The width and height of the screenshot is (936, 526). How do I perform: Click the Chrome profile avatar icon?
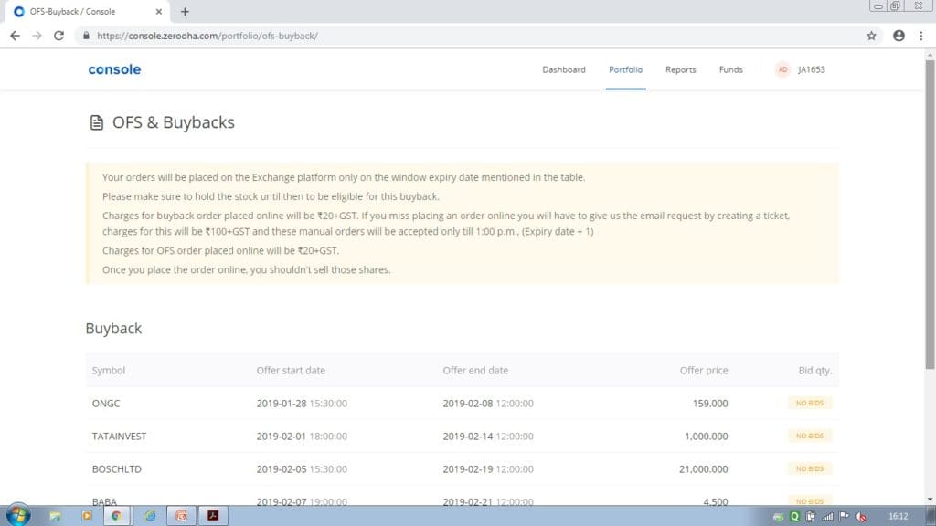(900, 34)
